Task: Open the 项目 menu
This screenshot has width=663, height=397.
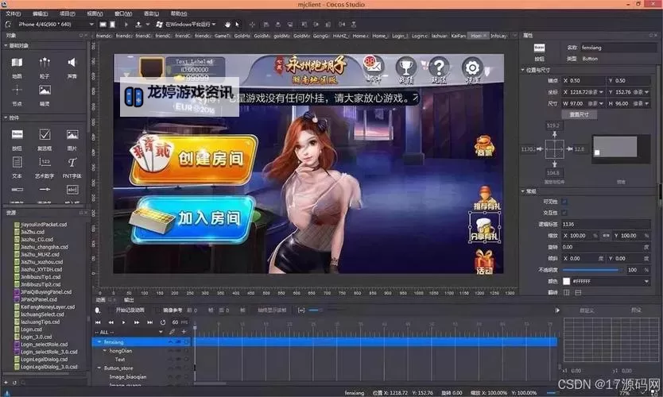Action: pyautogui.click(x=68, y=13)
